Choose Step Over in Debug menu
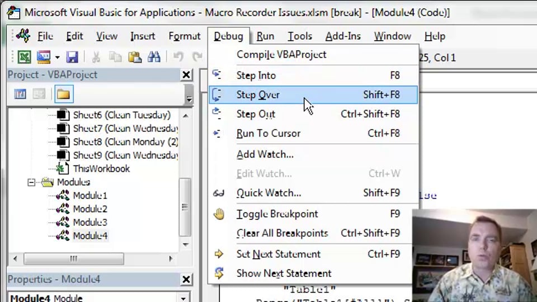The image size is (537, 302). click(x=313, y=95)
